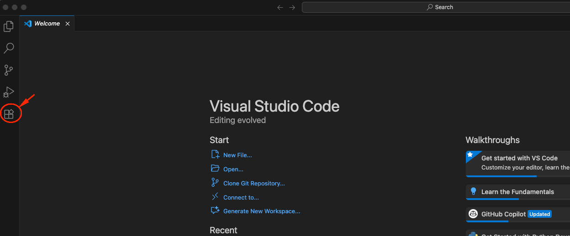570x236 pixels.
Task: Open the Explorer view in activity bar
Action: click(x=9, y=26)
